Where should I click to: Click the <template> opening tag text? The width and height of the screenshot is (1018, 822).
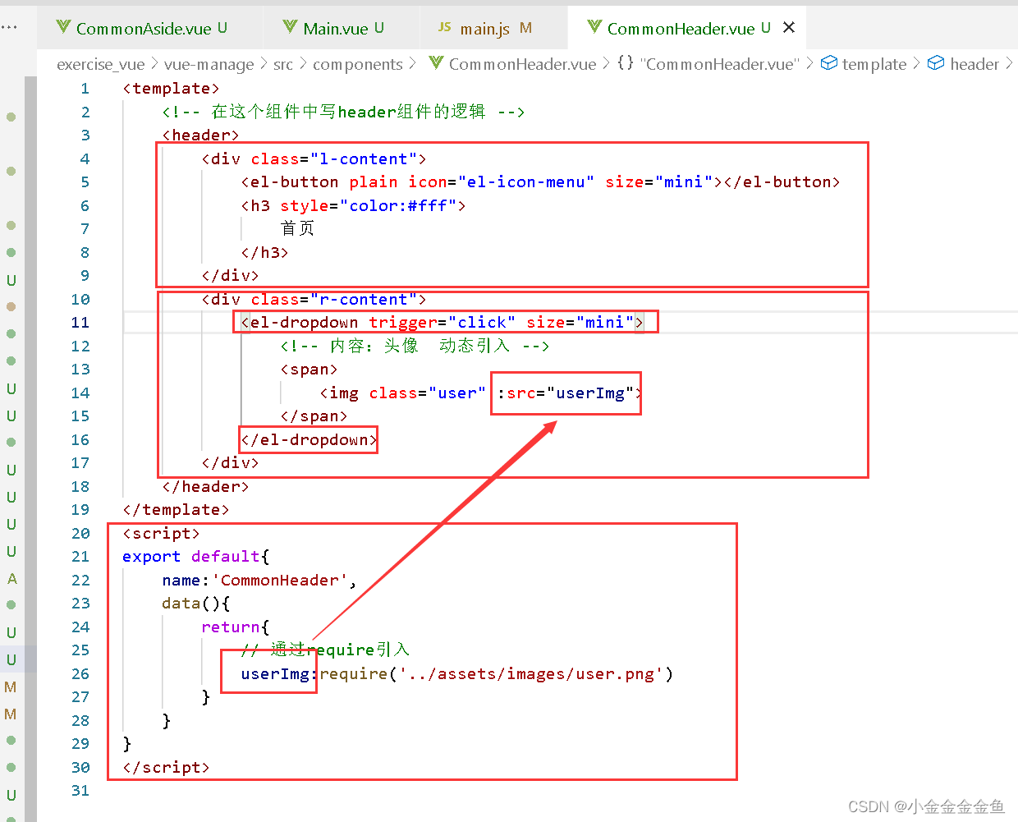point(171,89)
